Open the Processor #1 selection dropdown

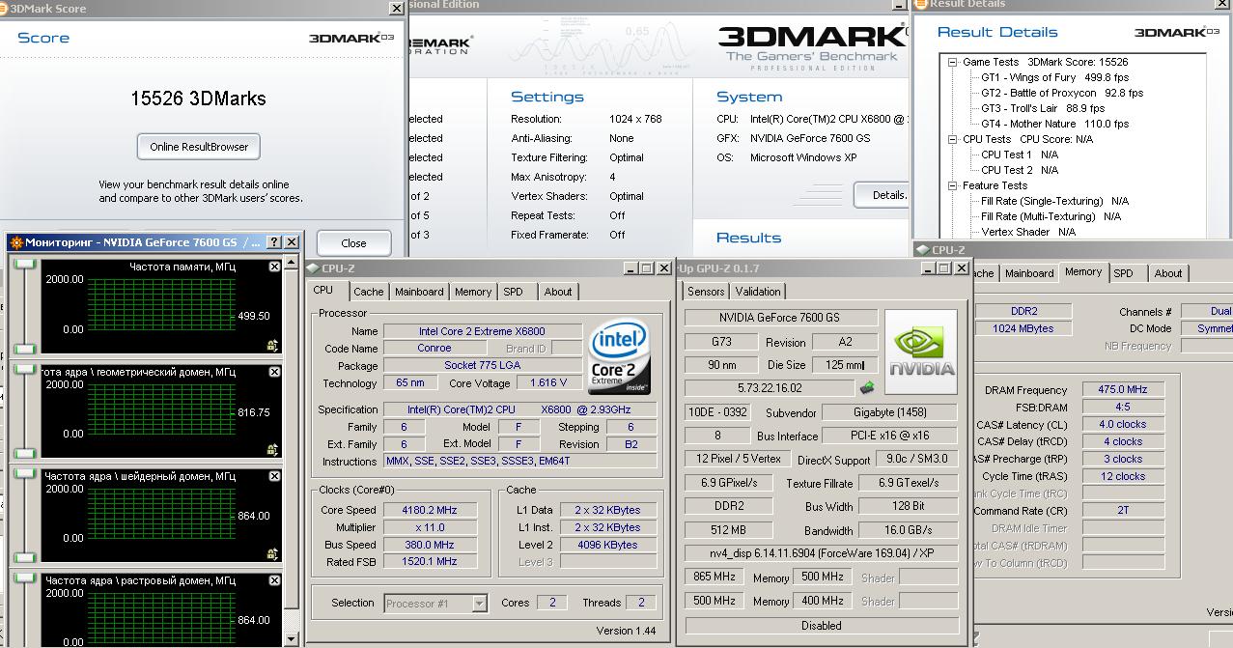click(x=479, y=604)
